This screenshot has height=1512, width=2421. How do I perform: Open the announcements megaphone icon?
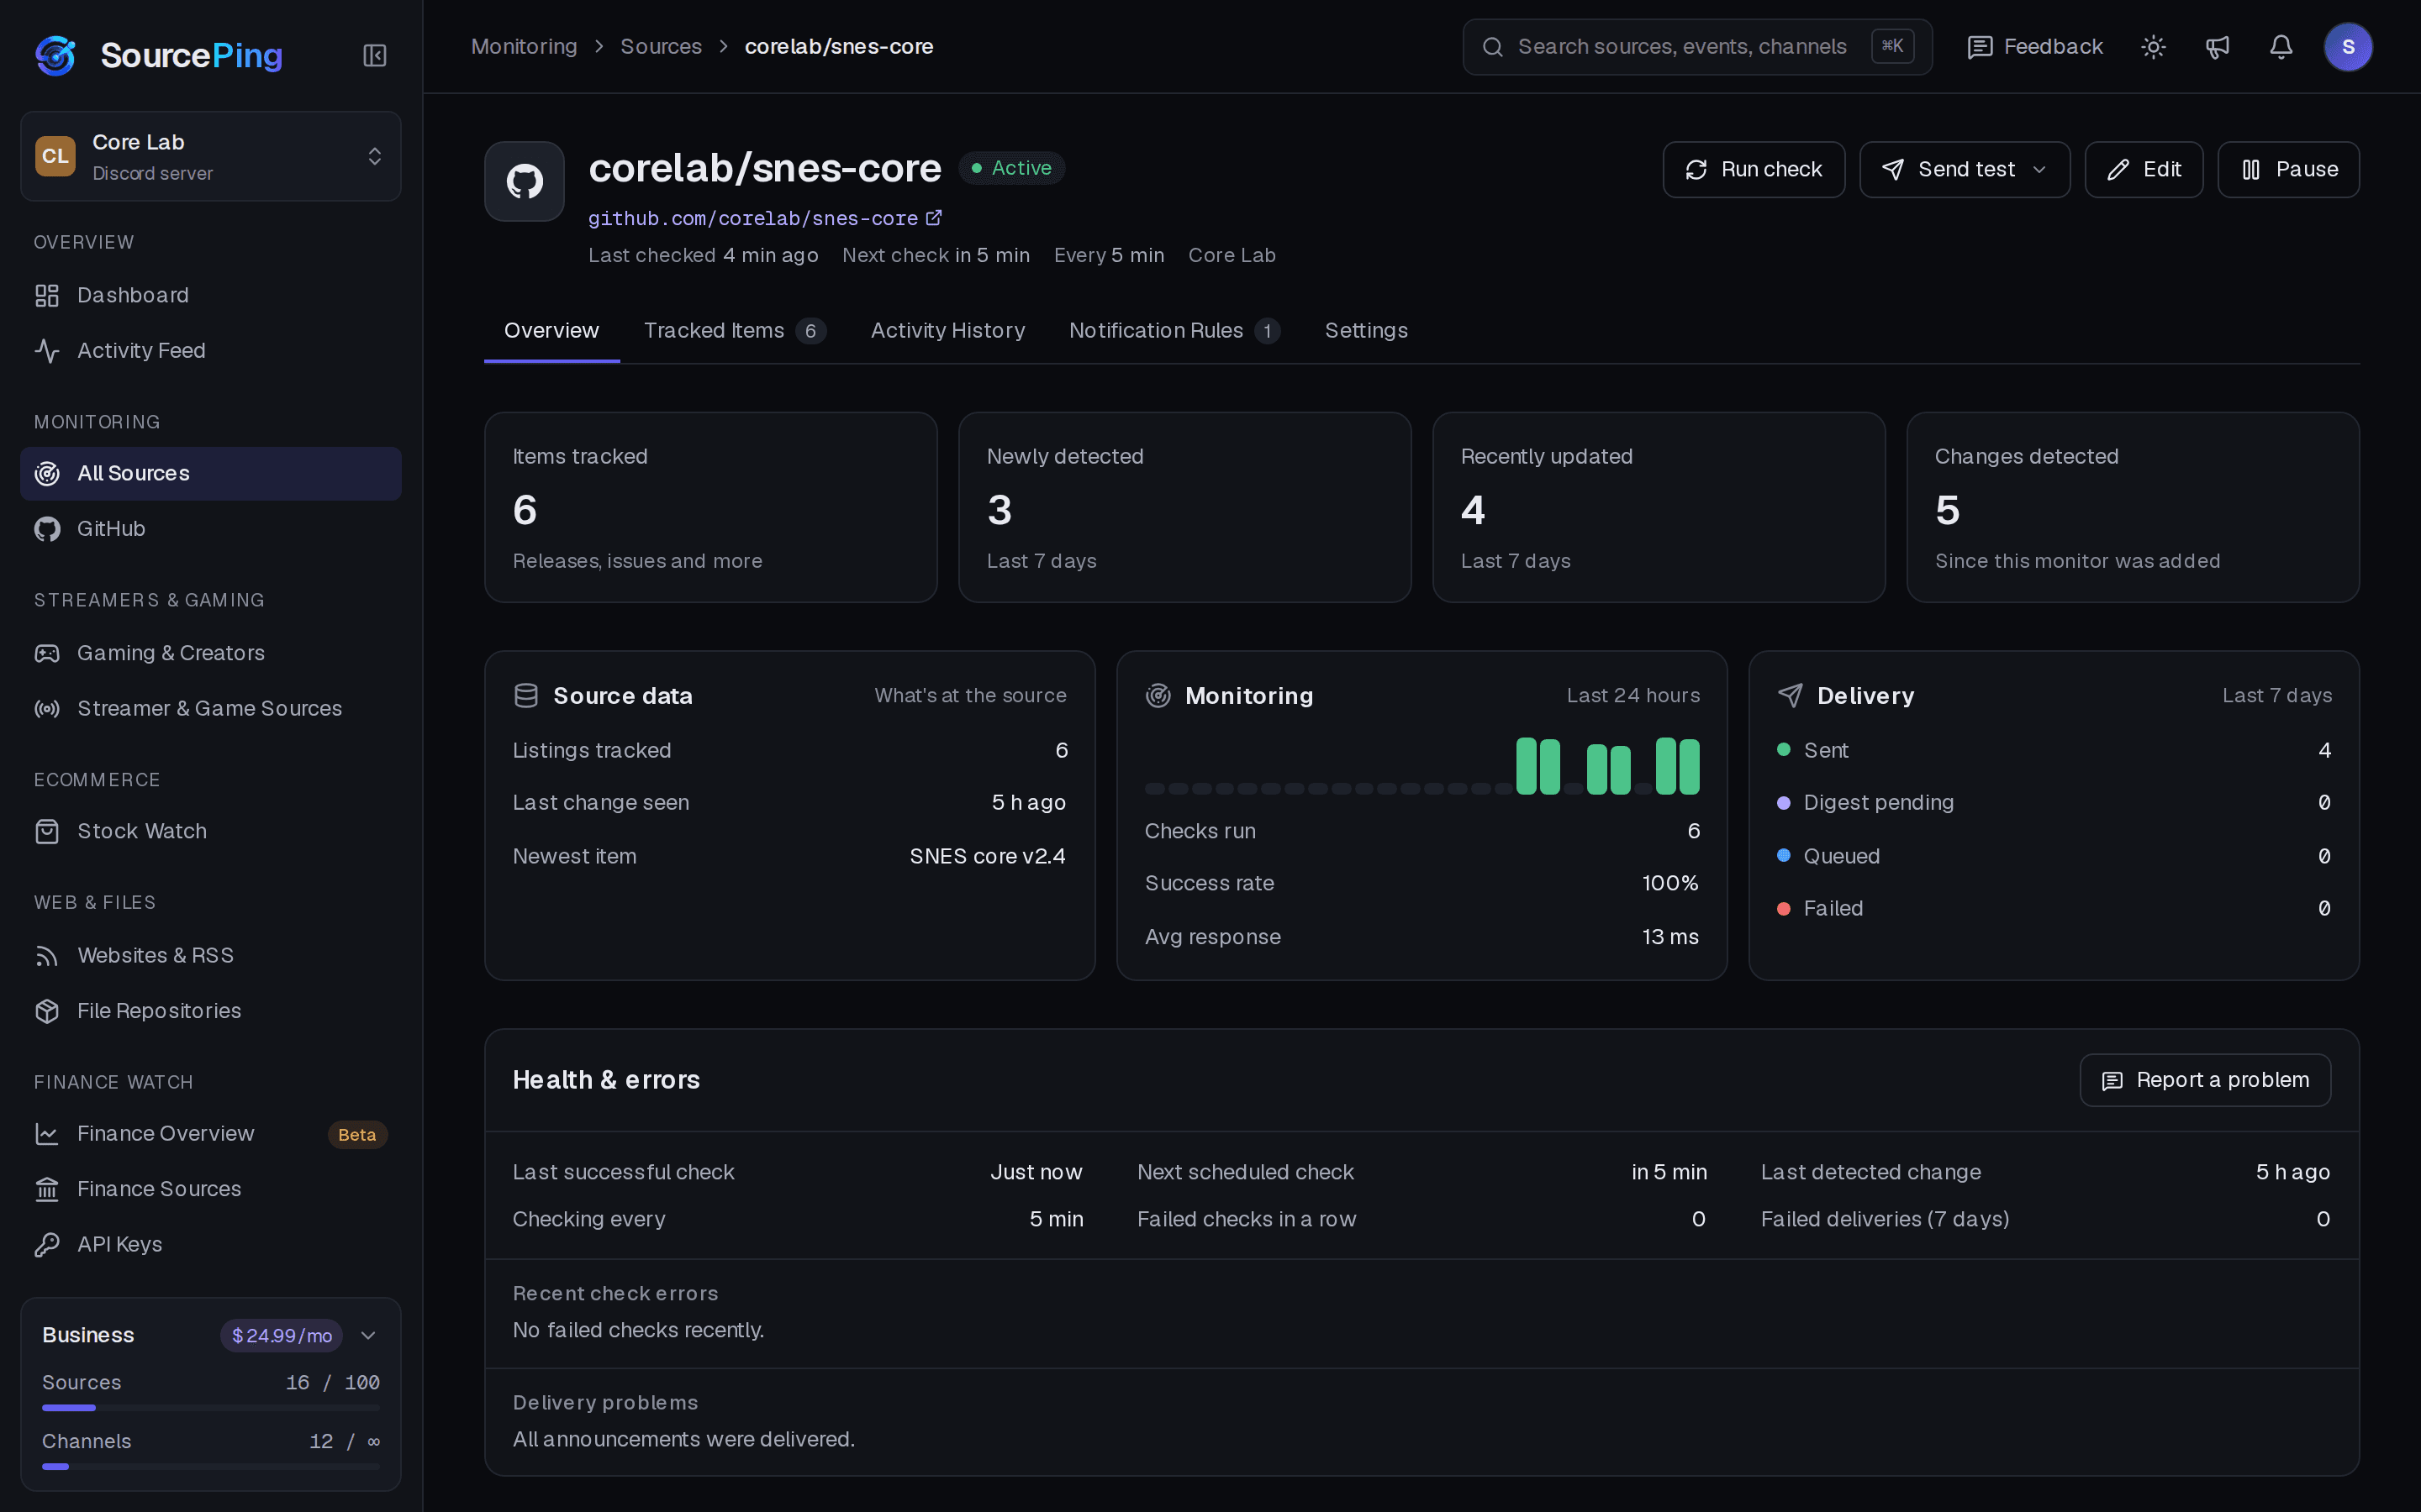point(2217,47)
